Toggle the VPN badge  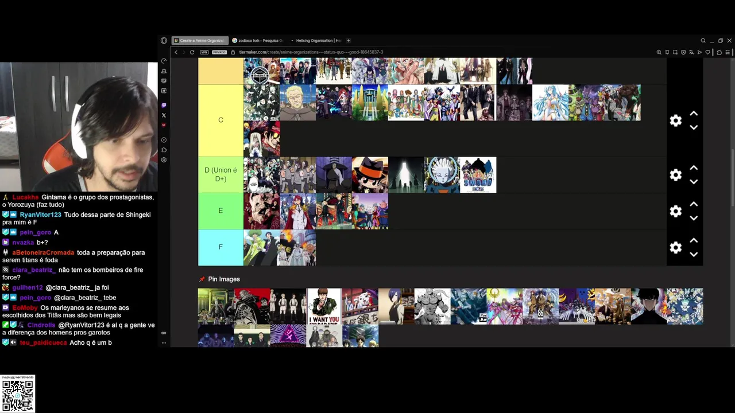[204, 52]
